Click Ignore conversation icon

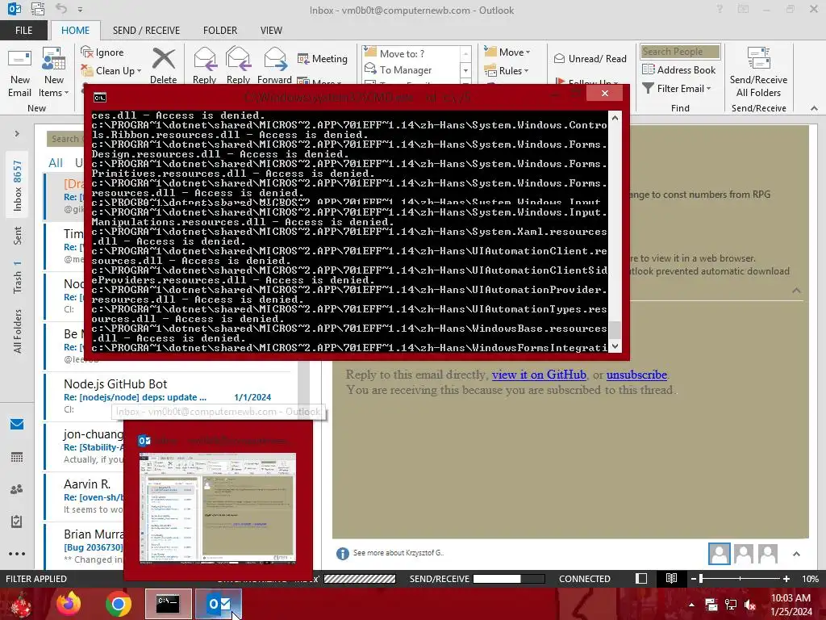tap(87, 52)
